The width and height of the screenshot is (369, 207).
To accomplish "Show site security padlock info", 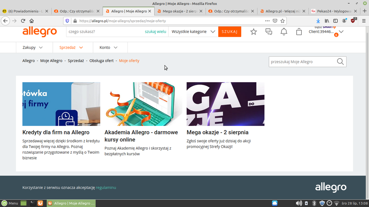I will pos(75,21).
